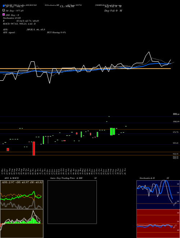Click the white 50 Day EMA legend swatch
180x238 pixels.
4,10
